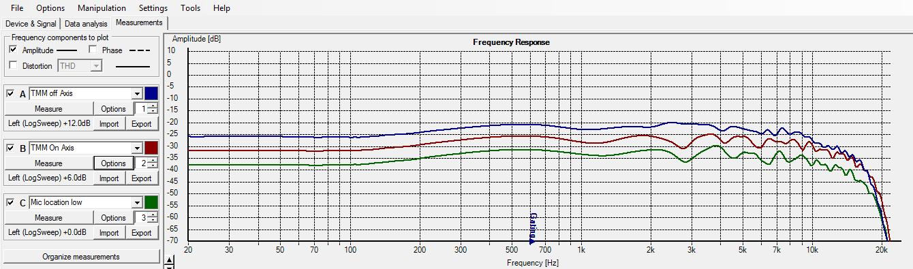The image size is (913, 269).
Task: Open the Help menu
Action: point(221,8)
